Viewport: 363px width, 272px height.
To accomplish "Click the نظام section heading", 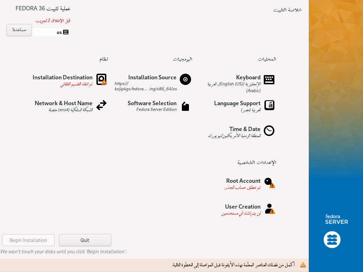I will pos(104,59).
